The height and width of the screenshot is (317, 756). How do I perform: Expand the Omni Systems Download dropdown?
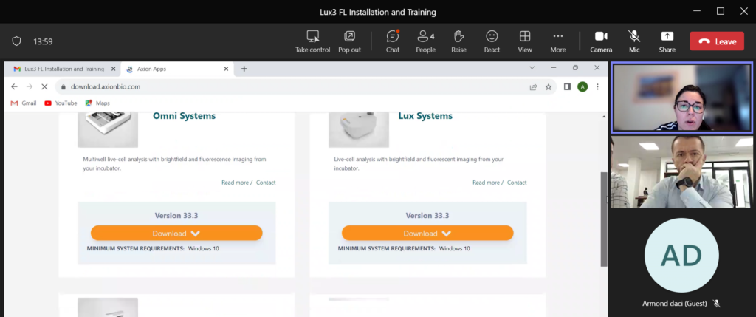click(x=176, y=233)
